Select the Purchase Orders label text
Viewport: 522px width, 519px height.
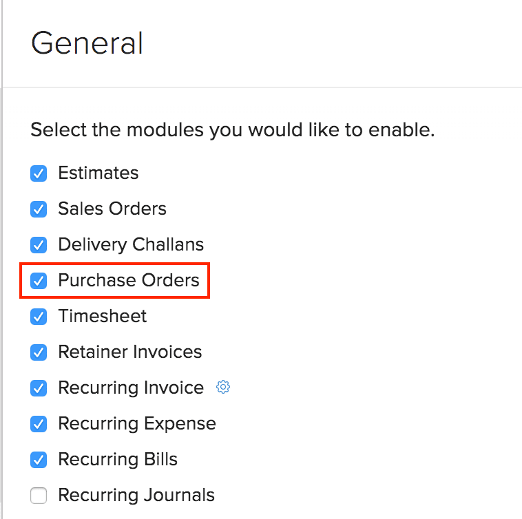pos(129,280)
